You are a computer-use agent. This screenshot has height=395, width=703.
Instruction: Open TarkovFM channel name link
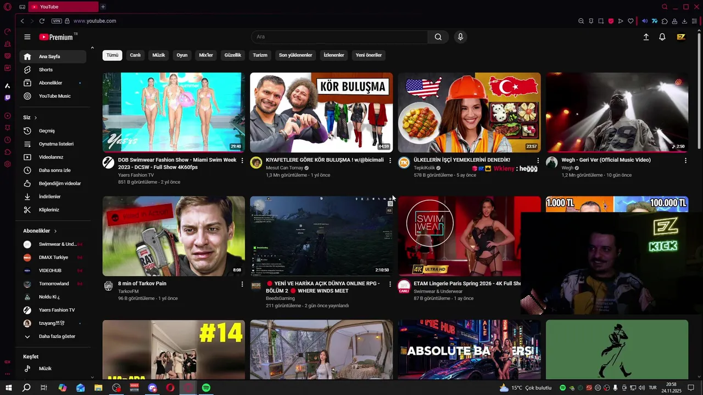pos(128,291)
